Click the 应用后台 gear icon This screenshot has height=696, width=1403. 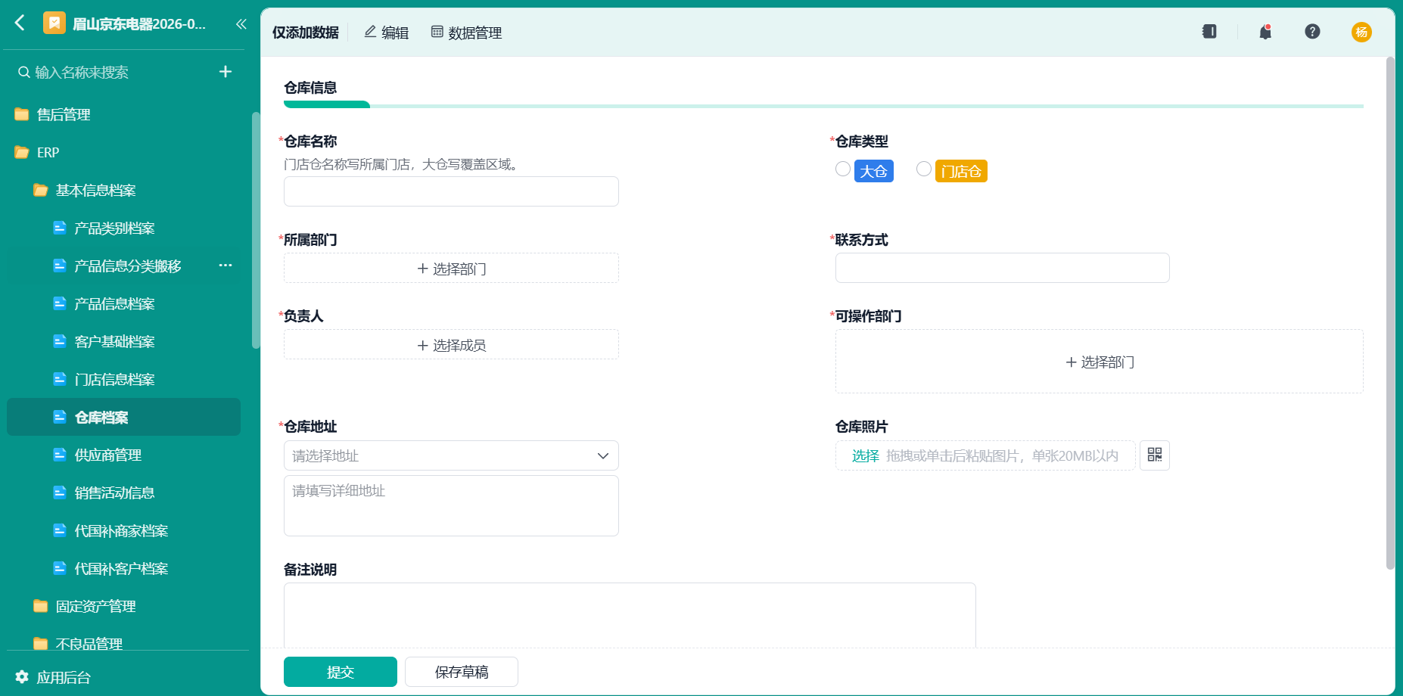pyautogui.click(x=22, y=677)
